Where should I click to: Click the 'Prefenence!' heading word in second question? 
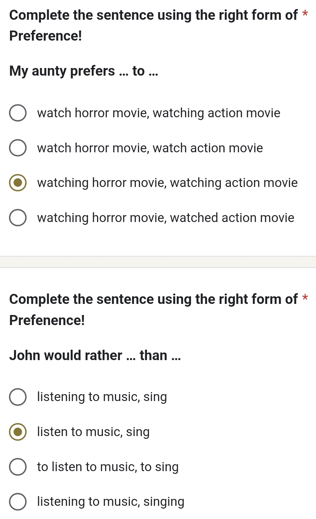point(47,320)
